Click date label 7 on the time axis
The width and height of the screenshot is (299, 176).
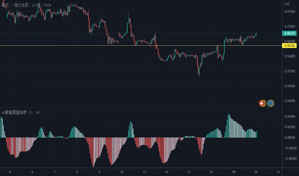[55, 172]
